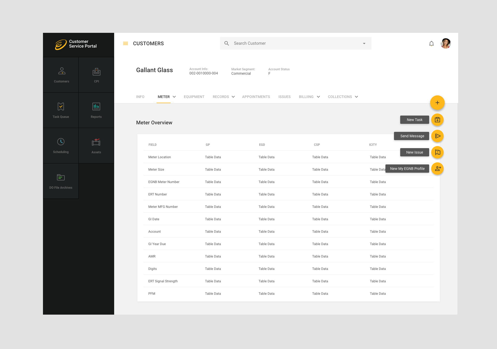
Task: Click the CUSTOMERS page title
Action: [148, 43]
